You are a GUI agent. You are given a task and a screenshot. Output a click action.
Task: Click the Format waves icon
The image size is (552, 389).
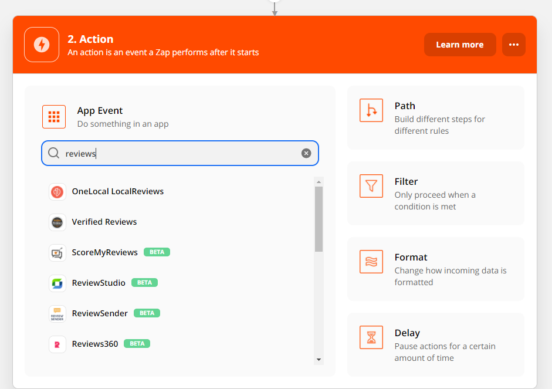click(x=371, y=262)
